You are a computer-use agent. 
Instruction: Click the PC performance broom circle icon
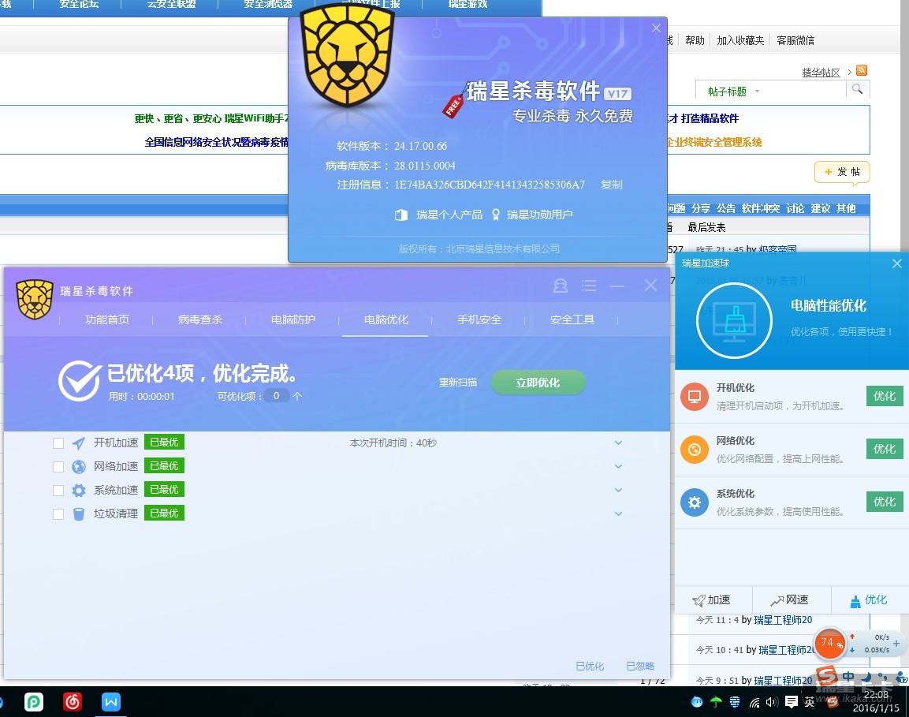(x=735, y=321)
